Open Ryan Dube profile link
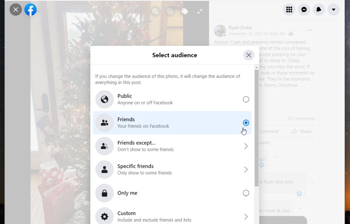This screenshot has width=350, height=224. [240, 28]
